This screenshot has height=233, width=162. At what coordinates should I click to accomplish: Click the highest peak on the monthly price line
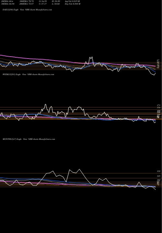coord(79,169)
